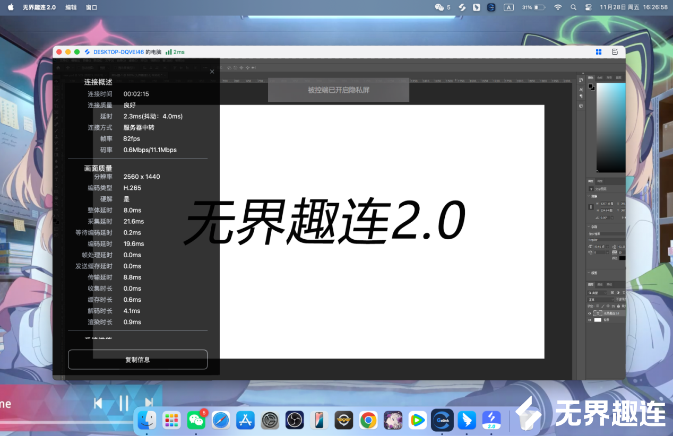Viewport: 673px width, 436px height.
Task: Open Launchpad from the Dock
Action: [x=171, y=420]
